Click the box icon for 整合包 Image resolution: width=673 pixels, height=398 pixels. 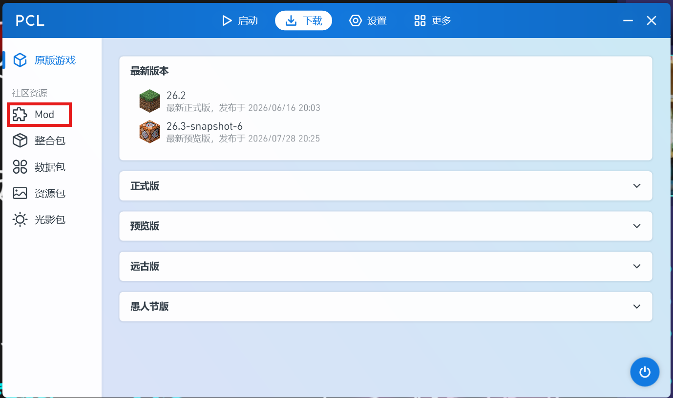click(x=20, y=141)
